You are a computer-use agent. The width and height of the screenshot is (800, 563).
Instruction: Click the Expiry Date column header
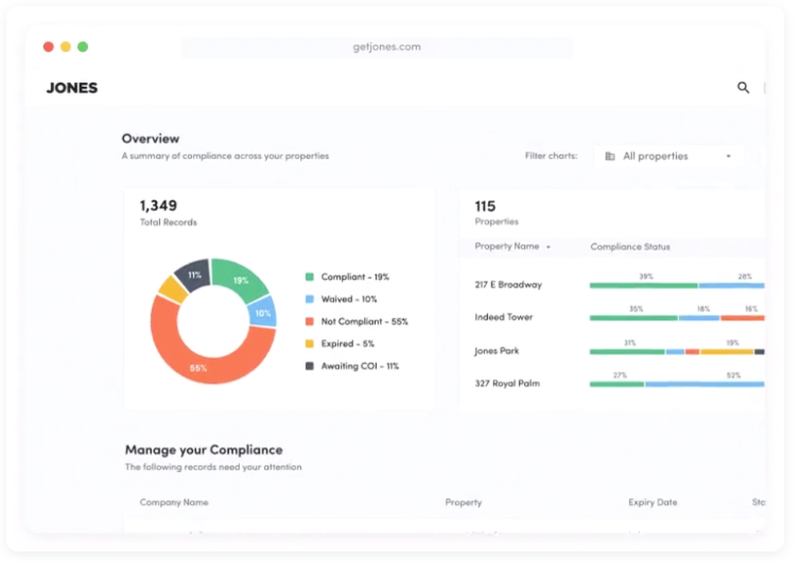coord(653,502)
